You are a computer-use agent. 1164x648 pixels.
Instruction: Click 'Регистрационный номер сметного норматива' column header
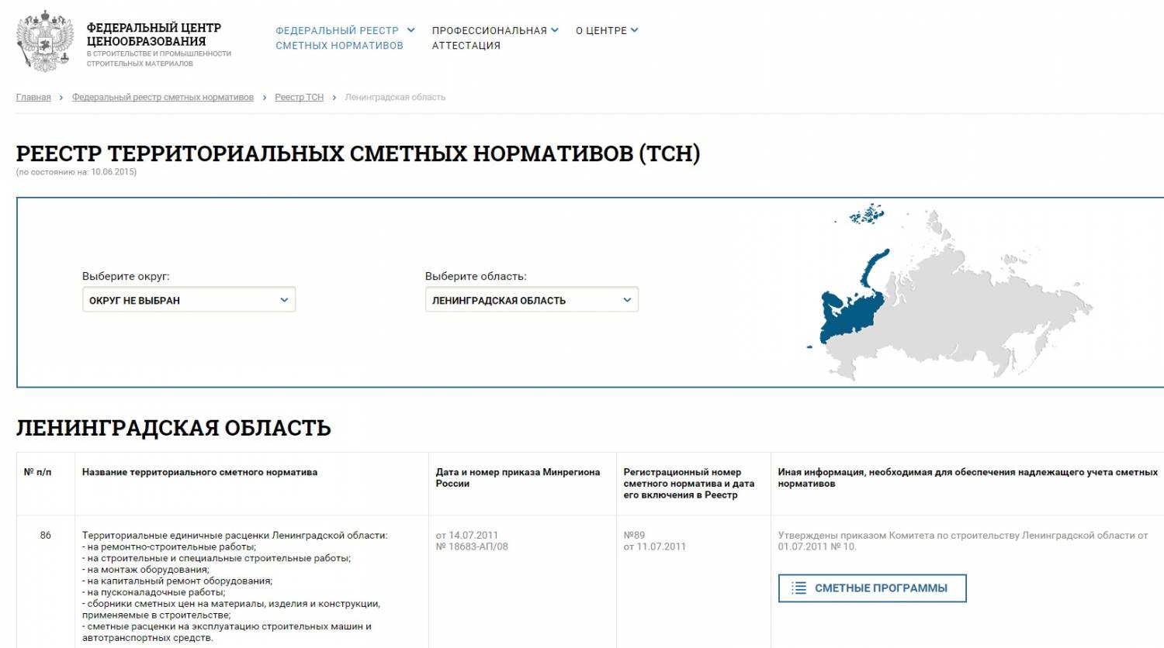point(689,484)
